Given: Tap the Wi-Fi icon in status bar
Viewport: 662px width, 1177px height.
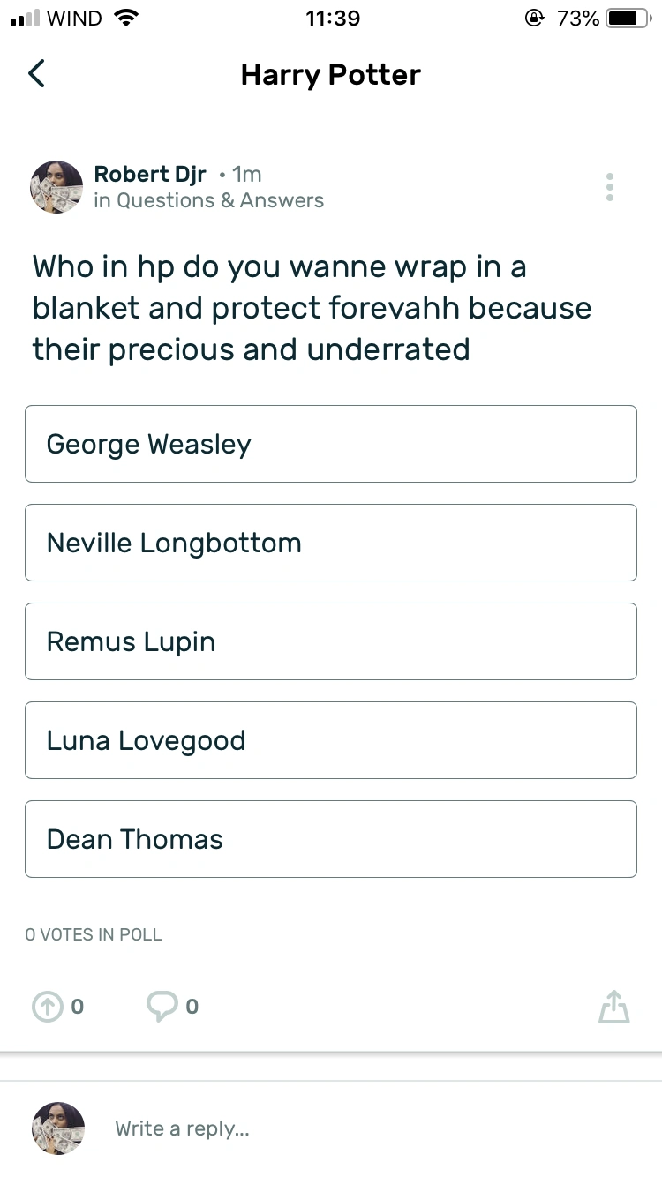Looking at the screenshot, I should coord(128,18).
